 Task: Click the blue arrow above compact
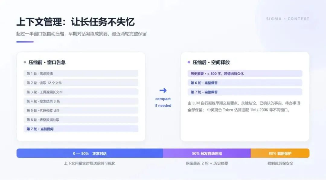163,90
